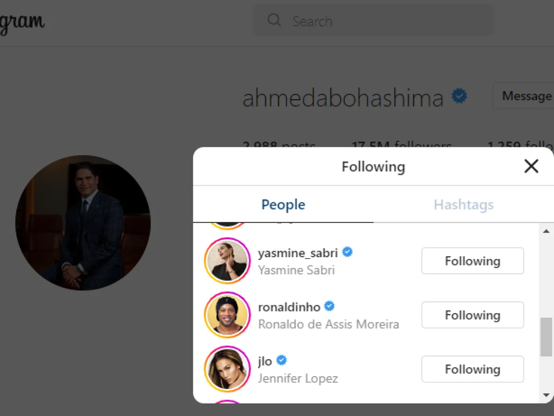Toggle Following button for jlo
Image resolution: width=554 pixels, height=416 pixels.
[473, 369]
